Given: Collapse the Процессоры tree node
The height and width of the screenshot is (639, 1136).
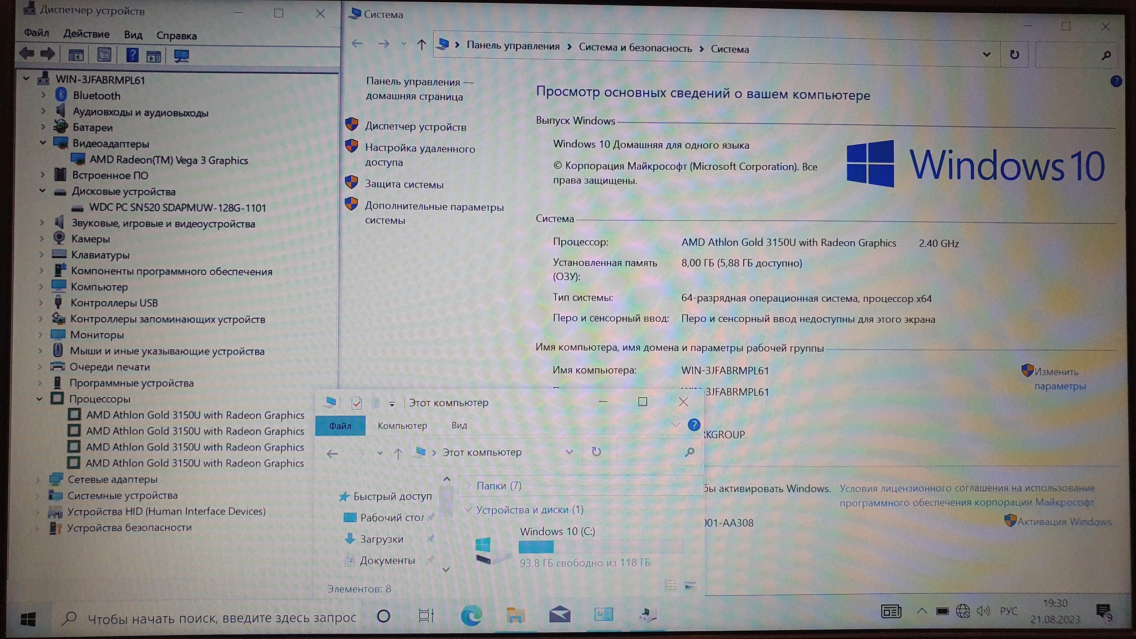Looking at the screenshot, I should [39, 399].
